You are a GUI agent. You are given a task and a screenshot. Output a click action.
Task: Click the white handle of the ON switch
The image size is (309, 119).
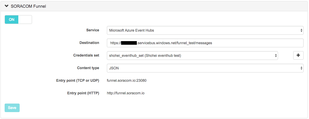(x=25, y=20)
